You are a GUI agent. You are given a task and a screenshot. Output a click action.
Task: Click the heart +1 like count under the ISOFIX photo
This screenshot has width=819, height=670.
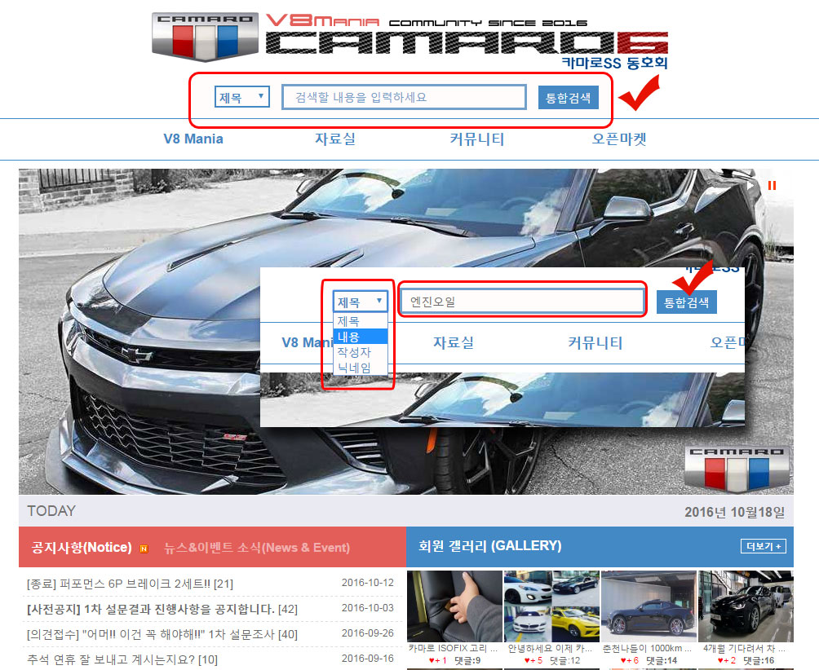(x=438, y=660)
